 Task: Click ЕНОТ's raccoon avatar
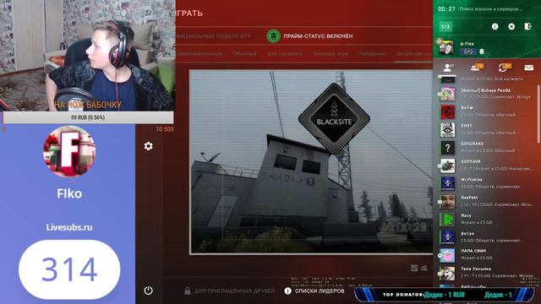coord(447,129)
